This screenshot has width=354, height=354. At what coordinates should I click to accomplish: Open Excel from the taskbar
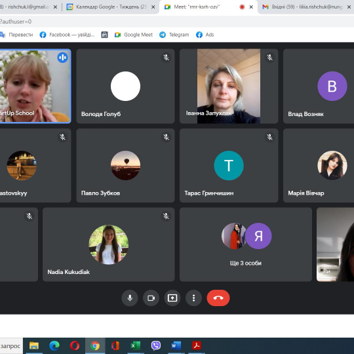click(136, 345)
